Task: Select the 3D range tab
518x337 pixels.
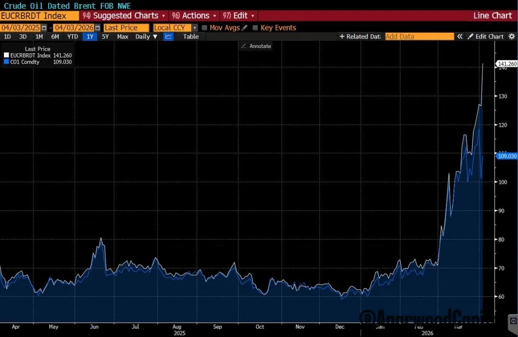Action: point(23,36)
